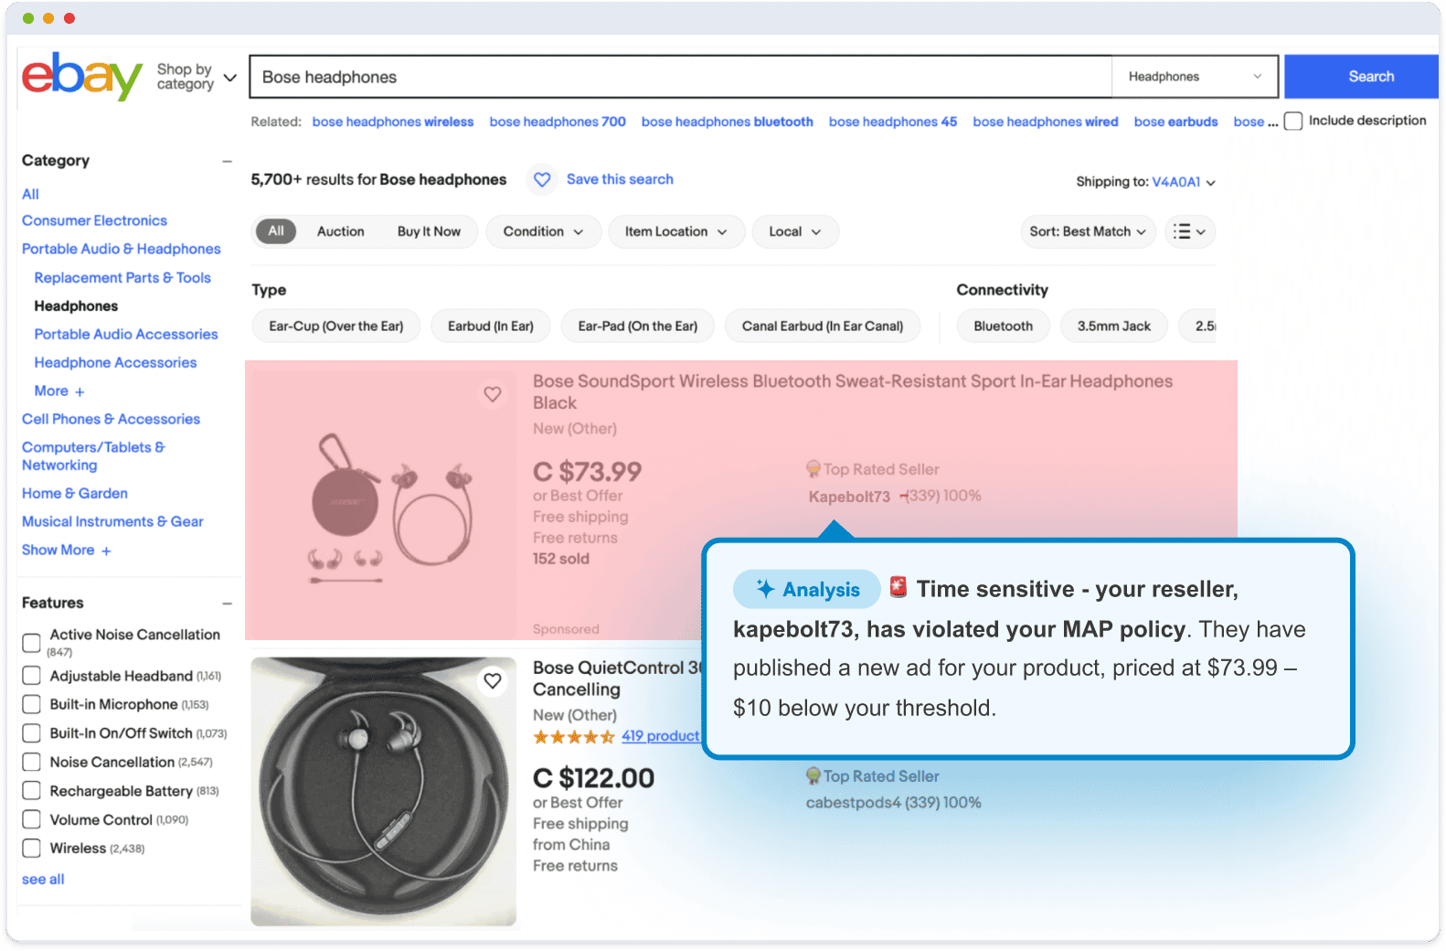
Task: Expand the Item Location dropdown
Action: point(676,231)
